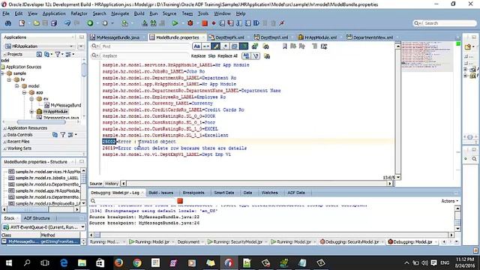
Task: Click filter icon in Data Controls panel
Action: tap(63, 135)
